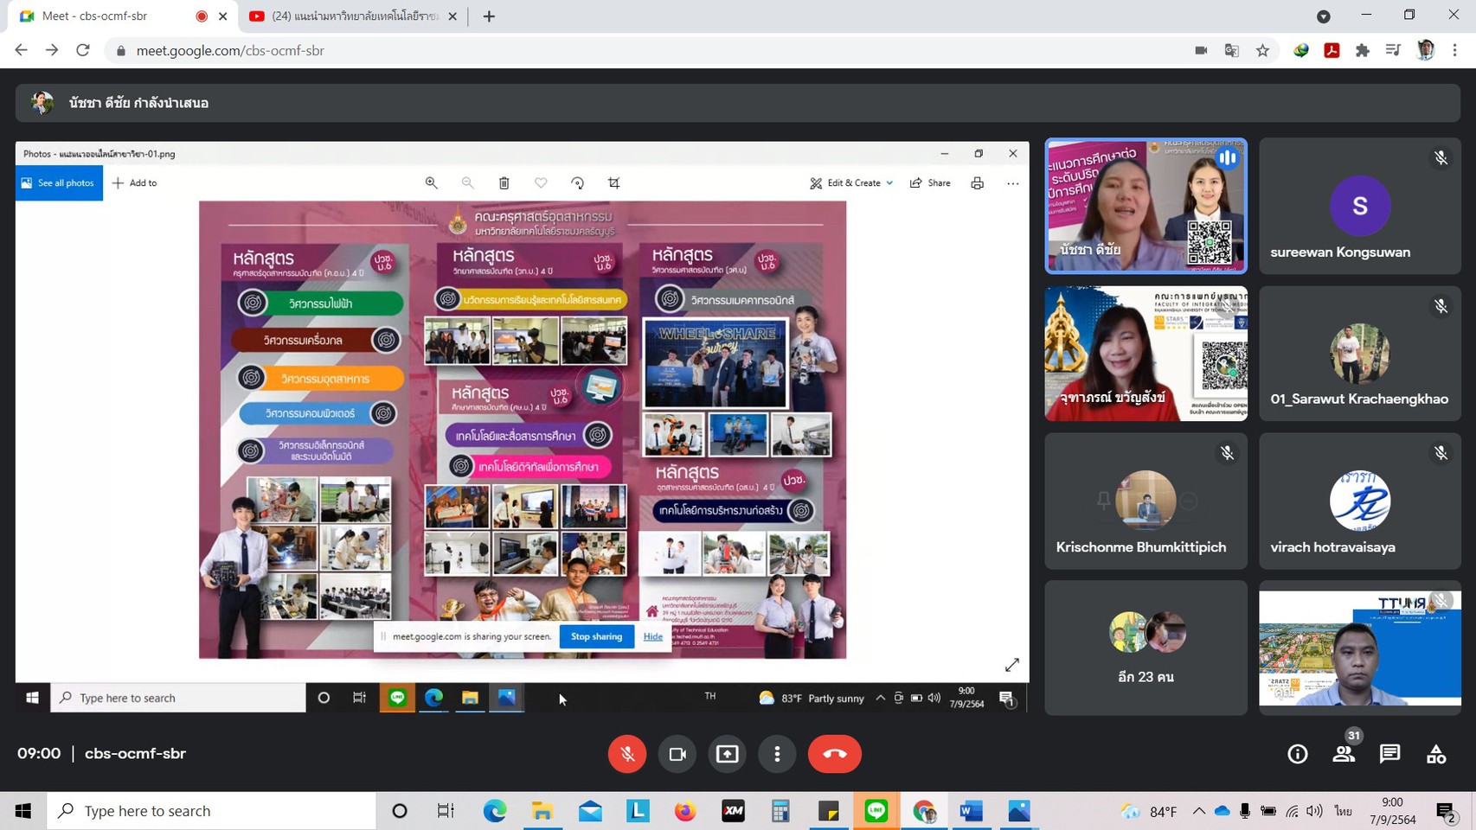Click Stop sharing button
Screen dimensions: 1476x830
[596, 636]
